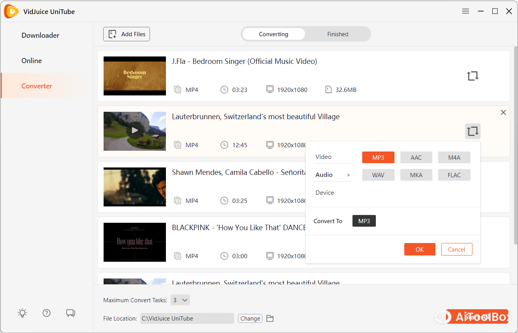Open the feedback chat icon
Viewport: 518px width, 333px height.
click(70, 313)
